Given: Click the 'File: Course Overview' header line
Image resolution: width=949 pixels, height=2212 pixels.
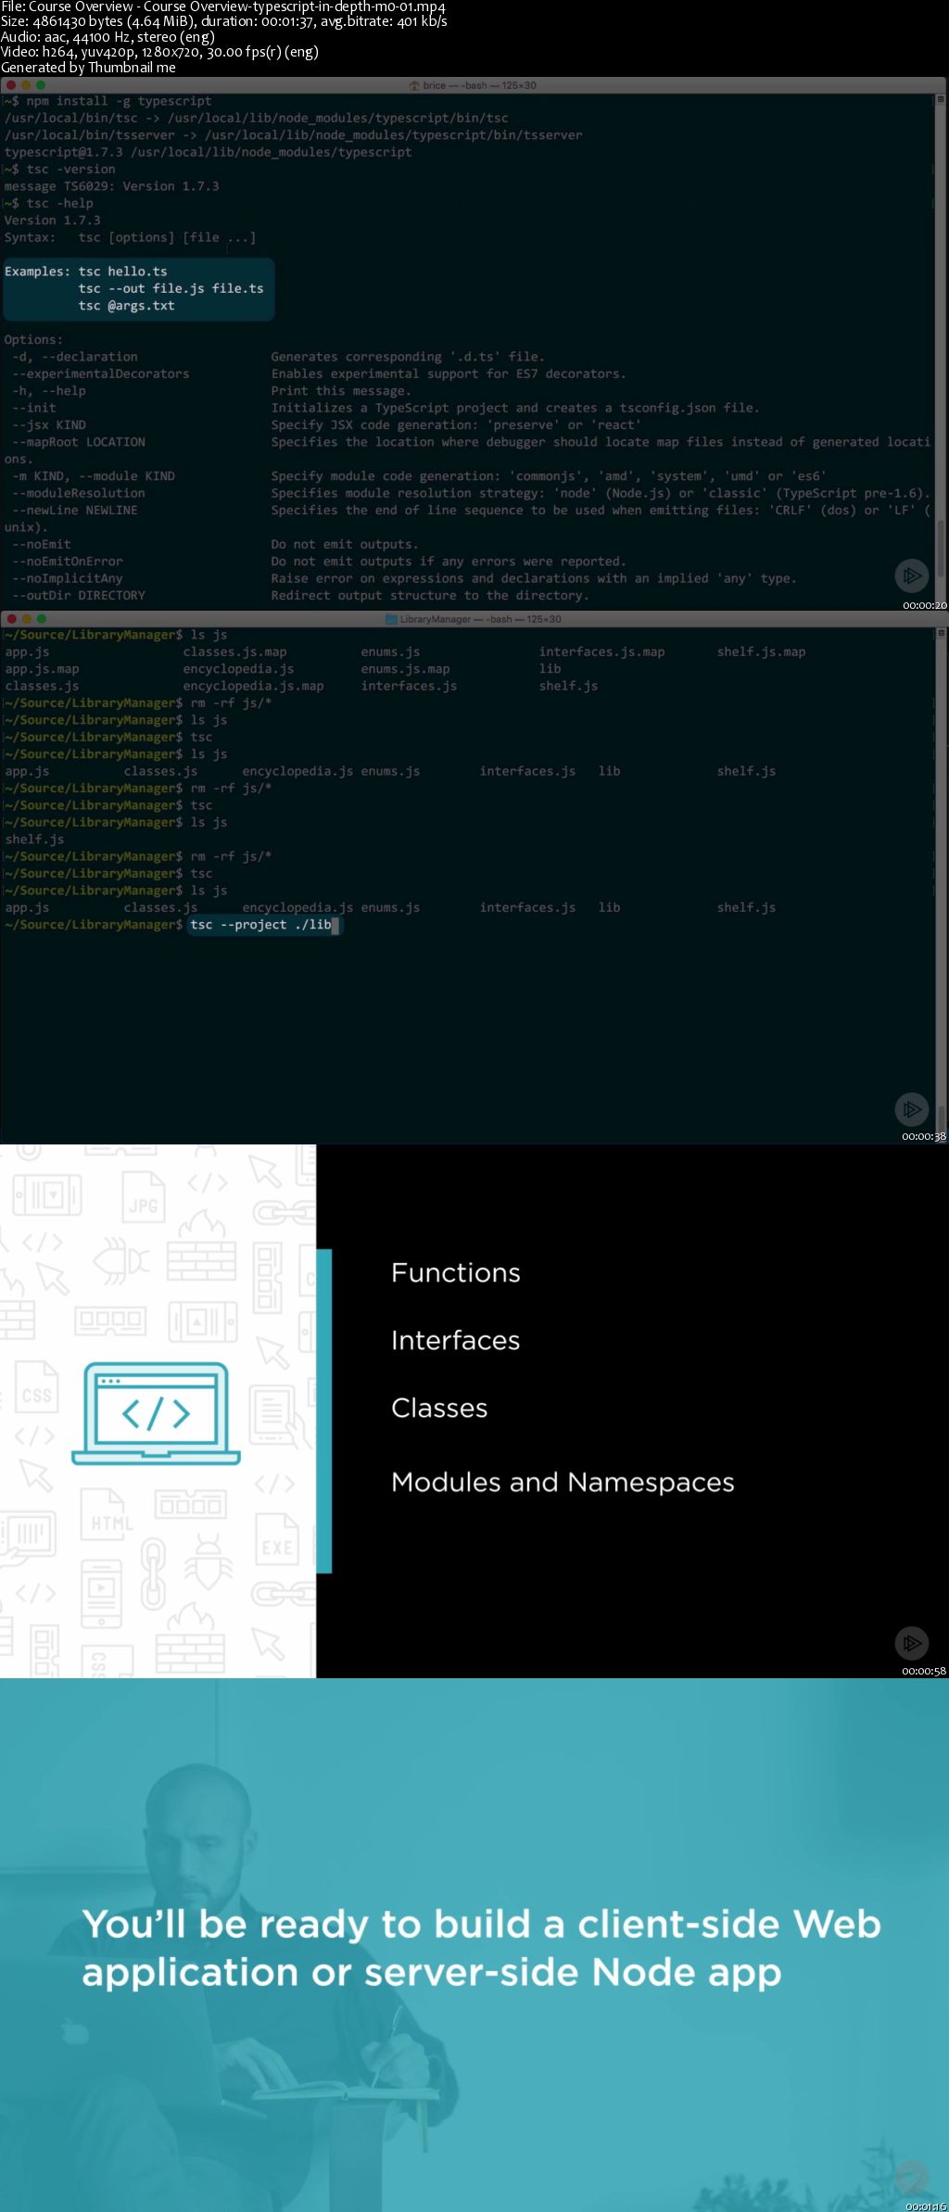Looking at the screenshot, I should pyautogui.click(x=223, y=6).
